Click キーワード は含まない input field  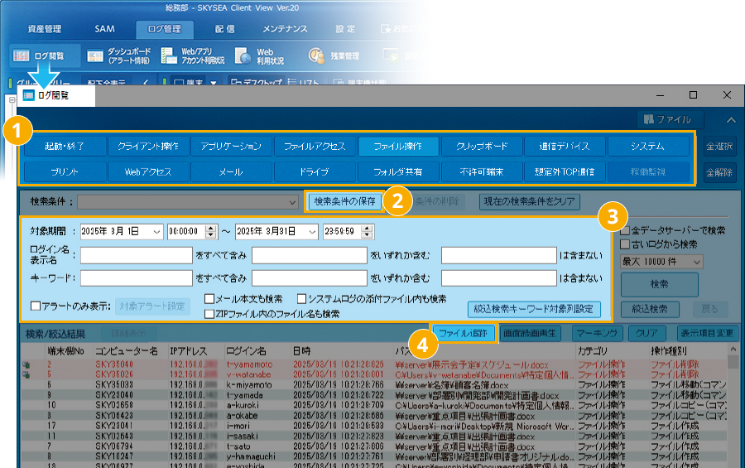point(499,278)
